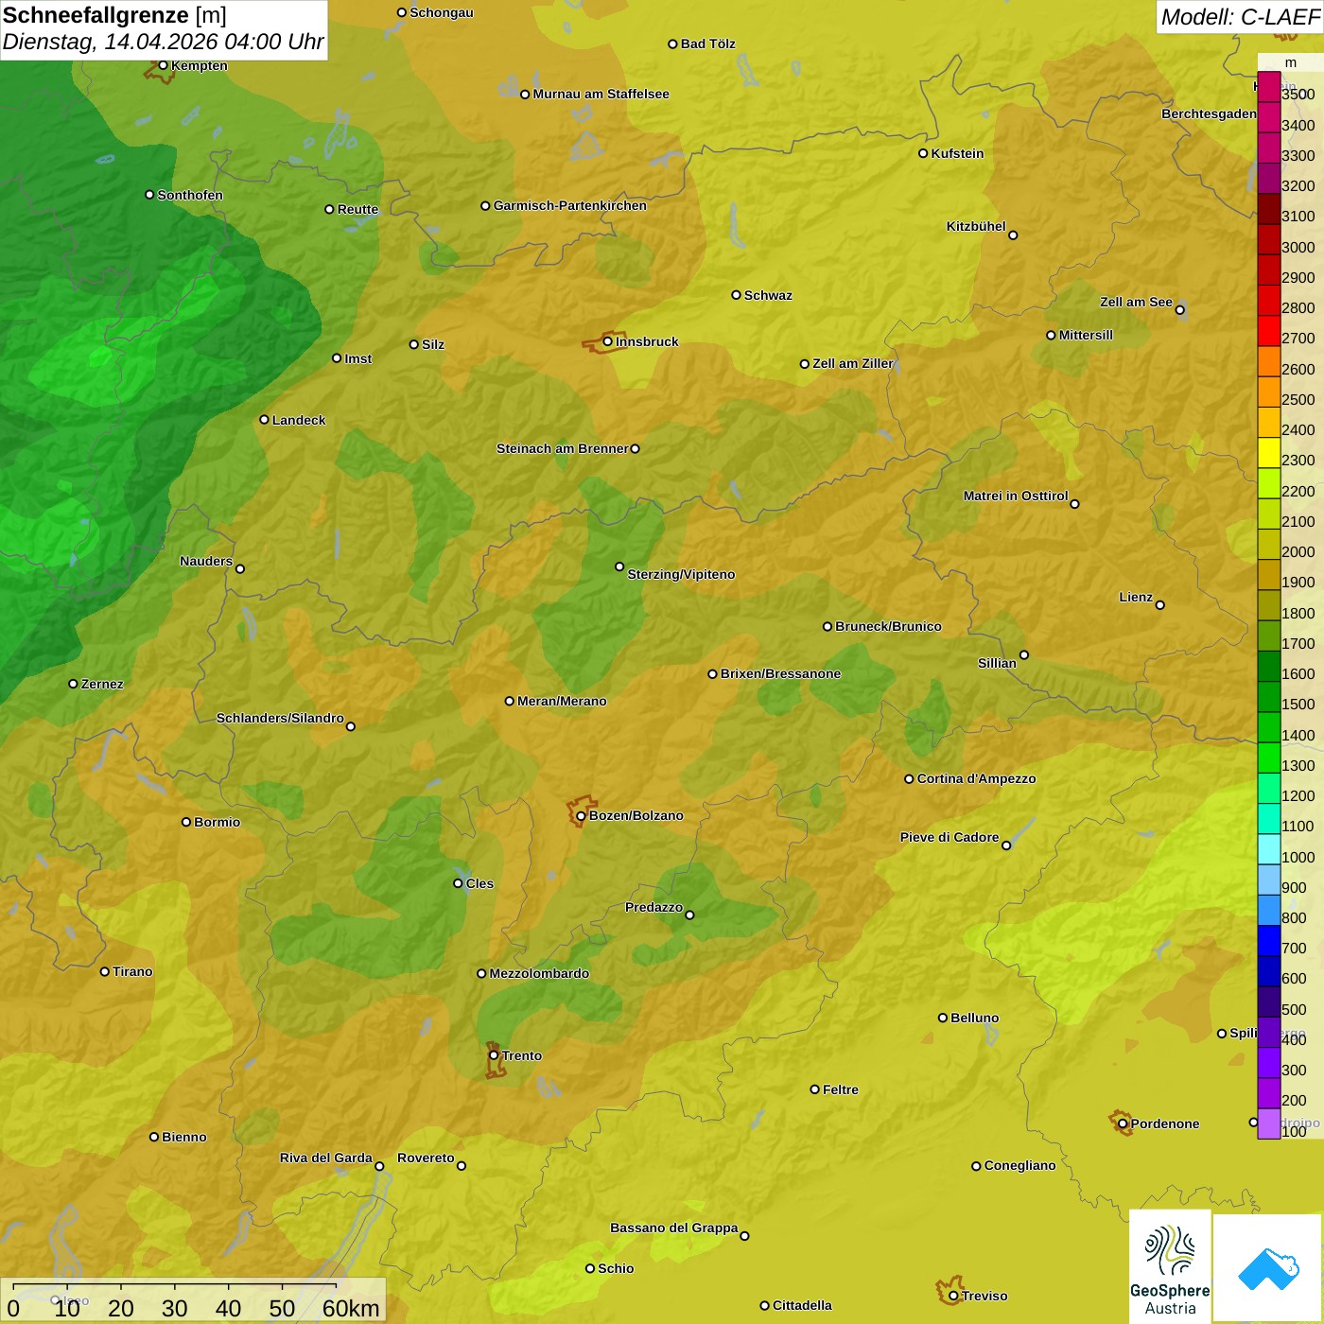
Task: Click the Tirano label
Action: [x=132, y=971]
